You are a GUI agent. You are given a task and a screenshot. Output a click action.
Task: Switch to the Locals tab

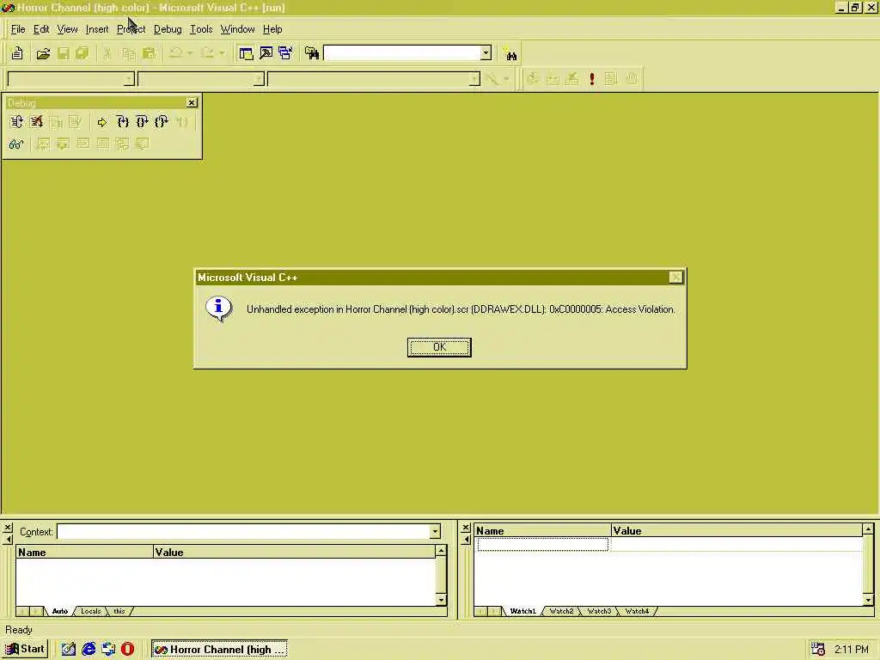tap(90, 611)
